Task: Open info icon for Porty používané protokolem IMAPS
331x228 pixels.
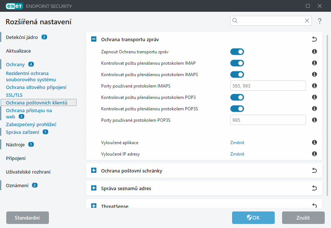Action: click(314, 86)
